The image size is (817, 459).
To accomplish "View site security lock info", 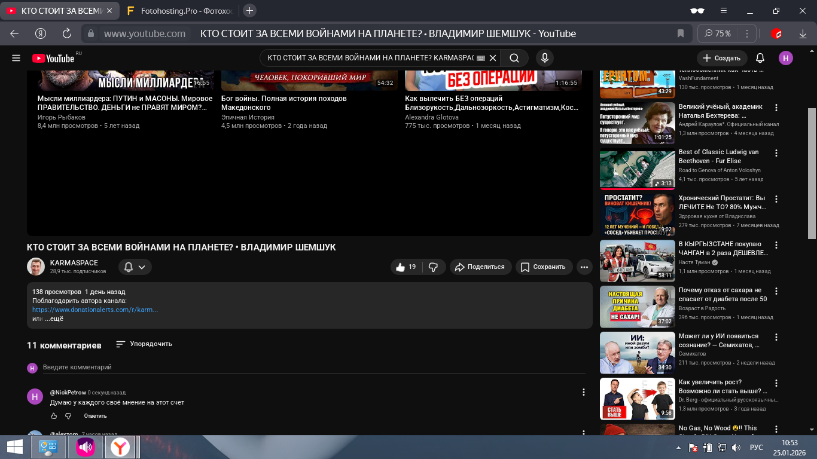I will pos(91,33).
